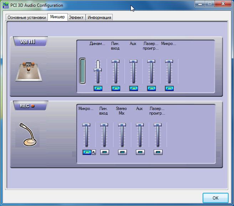Screen dimensions: 234x206
Task: Toggle mute under playback Лин. вход slider
Action: click(116, 89)
